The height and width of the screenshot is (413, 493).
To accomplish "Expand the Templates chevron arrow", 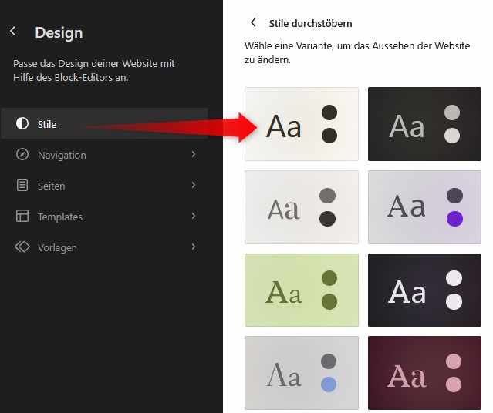I will coord(194,216).
